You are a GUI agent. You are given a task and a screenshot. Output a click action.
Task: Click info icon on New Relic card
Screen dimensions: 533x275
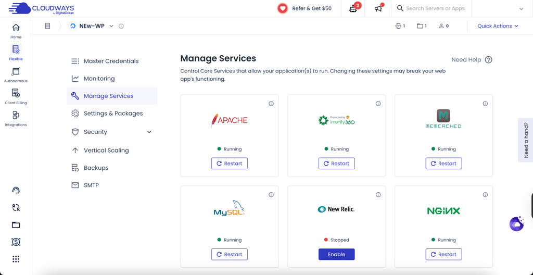378,195
